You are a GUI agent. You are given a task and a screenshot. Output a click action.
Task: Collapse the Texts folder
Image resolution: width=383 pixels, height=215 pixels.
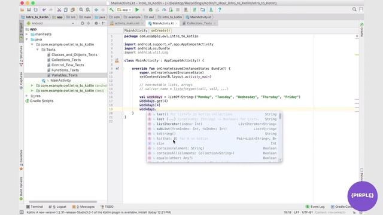tap(38, 50)
